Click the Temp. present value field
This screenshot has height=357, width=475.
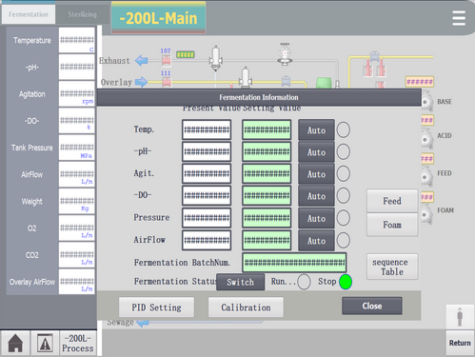click(207, 129)
